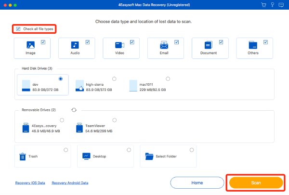The width and height of the screenshot is (289, 195).
Task: Open the feedback chat icon
Action: (x=281, y=5)
